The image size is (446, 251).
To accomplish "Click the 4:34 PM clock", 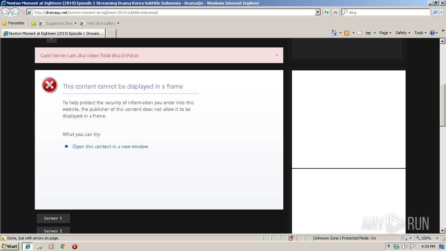I will tap(428, 246).
